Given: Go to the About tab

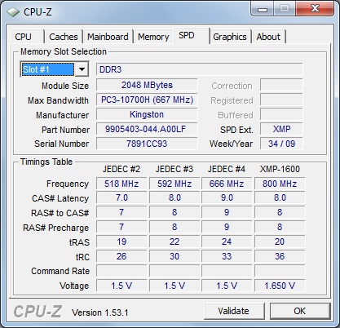Looking at the screenshot, I should 268,37.
